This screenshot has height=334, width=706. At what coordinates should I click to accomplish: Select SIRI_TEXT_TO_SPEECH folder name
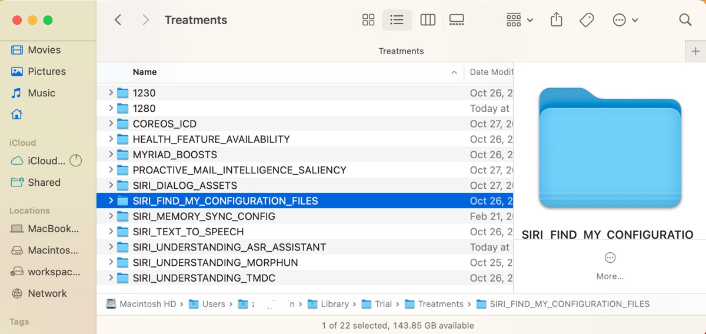point(188,232)
